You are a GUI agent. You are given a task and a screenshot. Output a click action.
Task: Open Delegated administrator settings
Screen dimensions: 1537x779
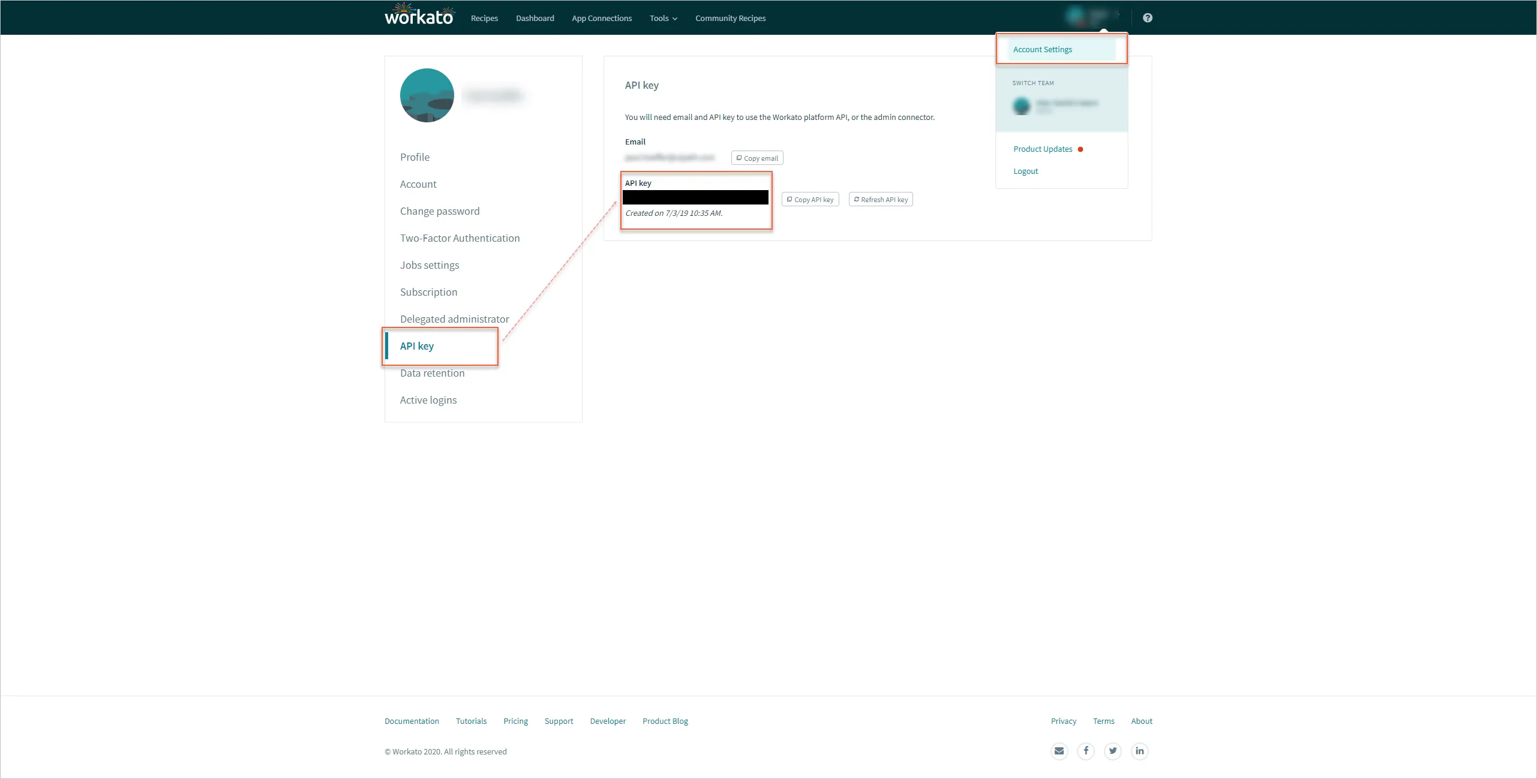(455, 319)
